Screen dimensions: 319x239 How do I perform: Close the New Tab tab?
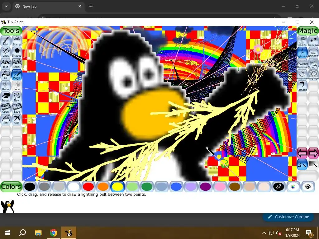(x=80, y=6)
